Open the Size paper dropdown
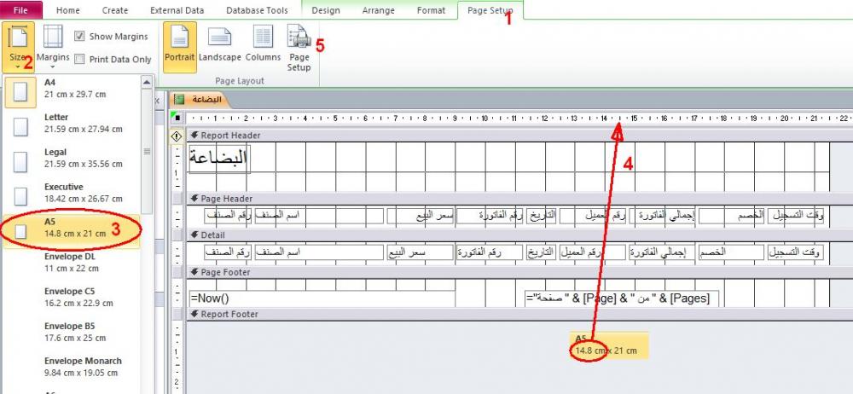 18,48
